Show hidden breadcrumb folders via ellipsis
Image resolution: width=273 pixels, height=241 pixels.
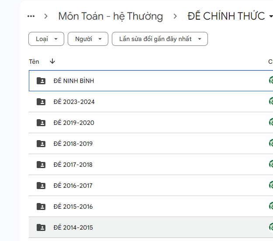[x=31, y=17]
